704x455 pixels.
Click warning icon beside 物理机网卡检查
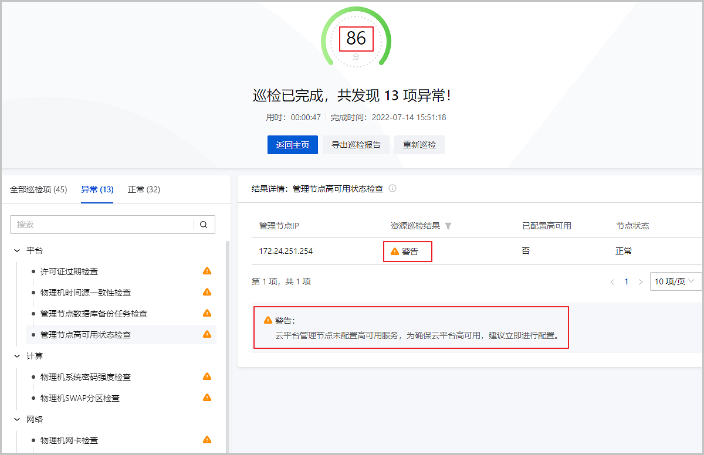pos(207,440)
